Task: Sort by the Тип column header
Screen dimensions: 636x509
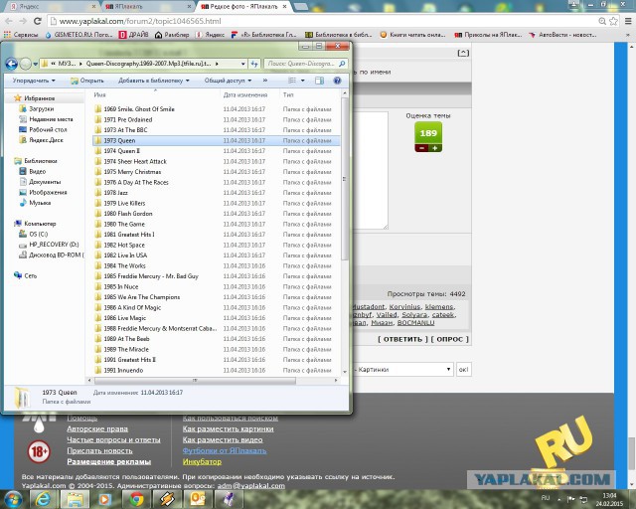Action: pyautogui.click(x=288, y=94)
